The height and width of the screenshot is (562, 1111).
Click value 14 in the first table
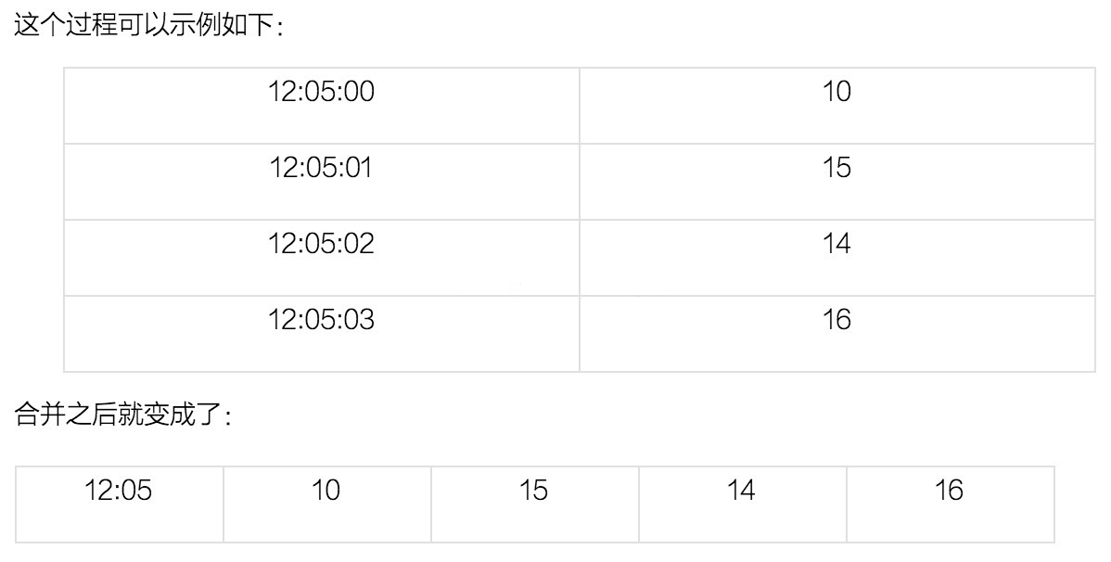coord(837,258)
